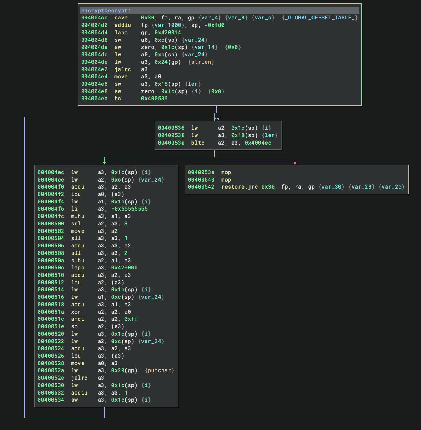This screenshot has height=430, width=421.
Task: Click the var_30 variable token
Action: point(331,187)
